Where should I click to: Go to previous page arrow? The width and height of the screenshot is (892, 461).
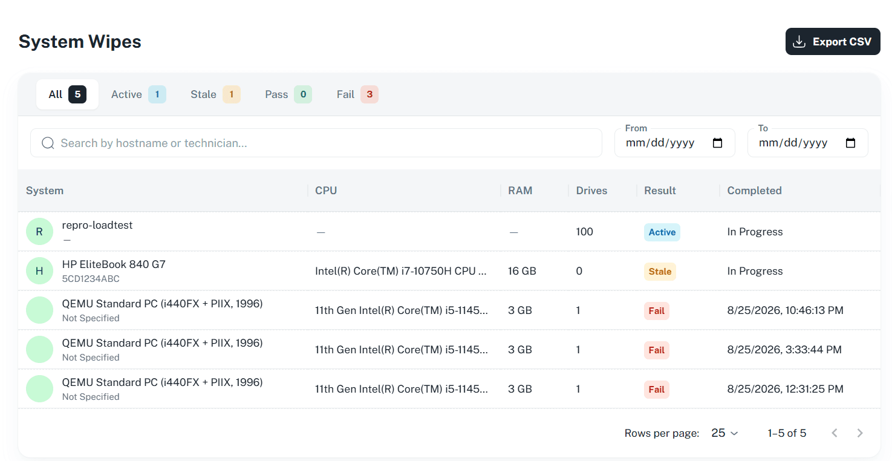point(835,433)
